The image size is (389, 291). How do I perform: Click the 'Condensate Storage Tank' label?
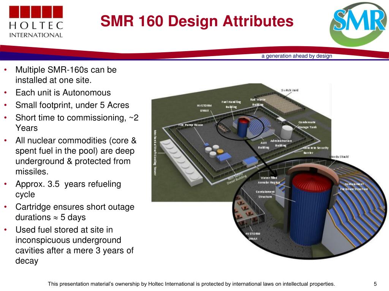(x=307, y=124)
